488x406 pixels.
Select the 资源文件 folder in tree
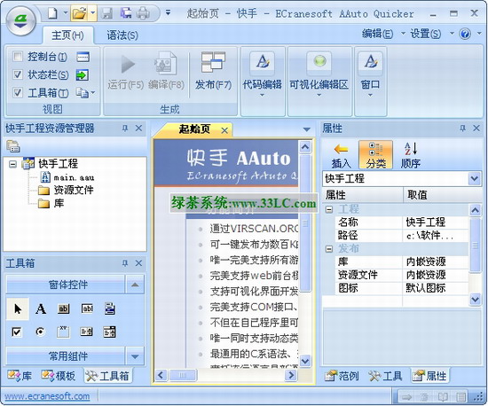coord(74,190)
